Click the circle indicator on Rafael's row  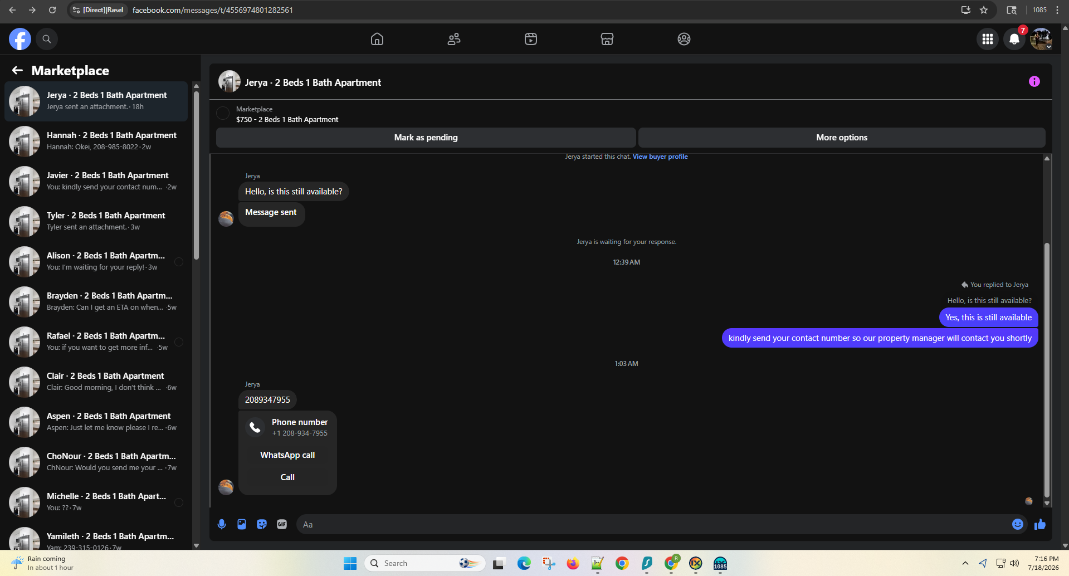179,342
